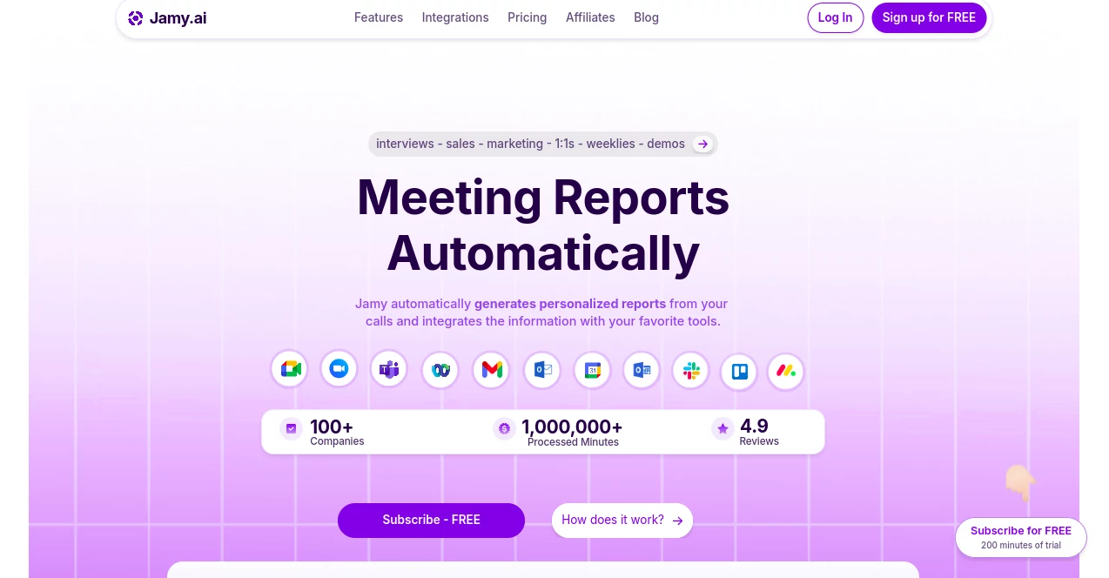The image size is (1109, 578).
Task: Select the Outlook calendar icon
Action: pyautogui.click(x=642, y=370)
